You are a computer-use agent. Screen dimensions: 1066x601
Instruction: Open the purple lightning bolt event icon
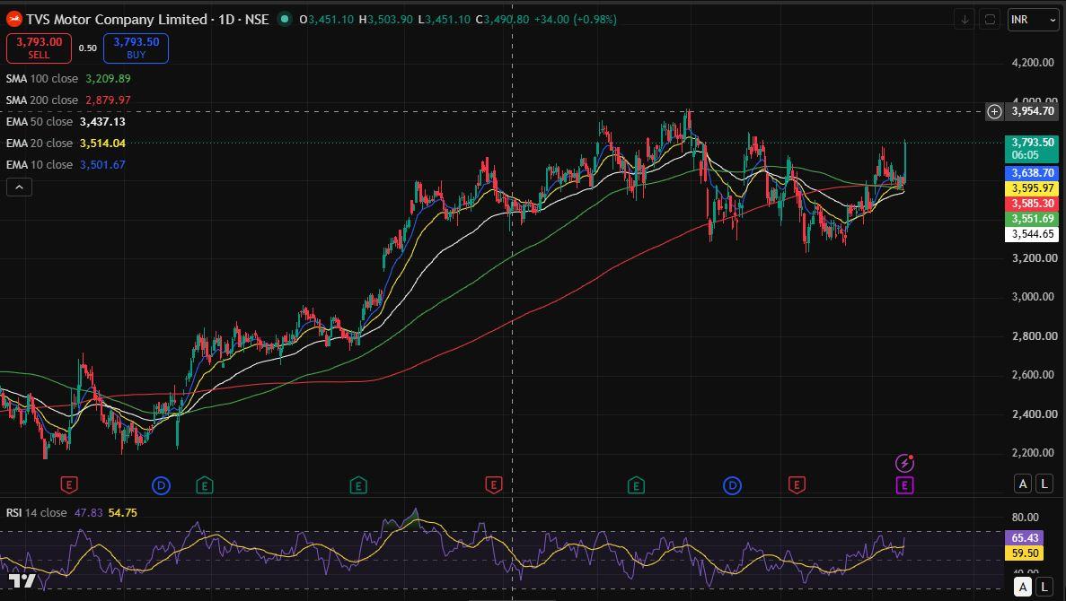(x=904, y=463)
